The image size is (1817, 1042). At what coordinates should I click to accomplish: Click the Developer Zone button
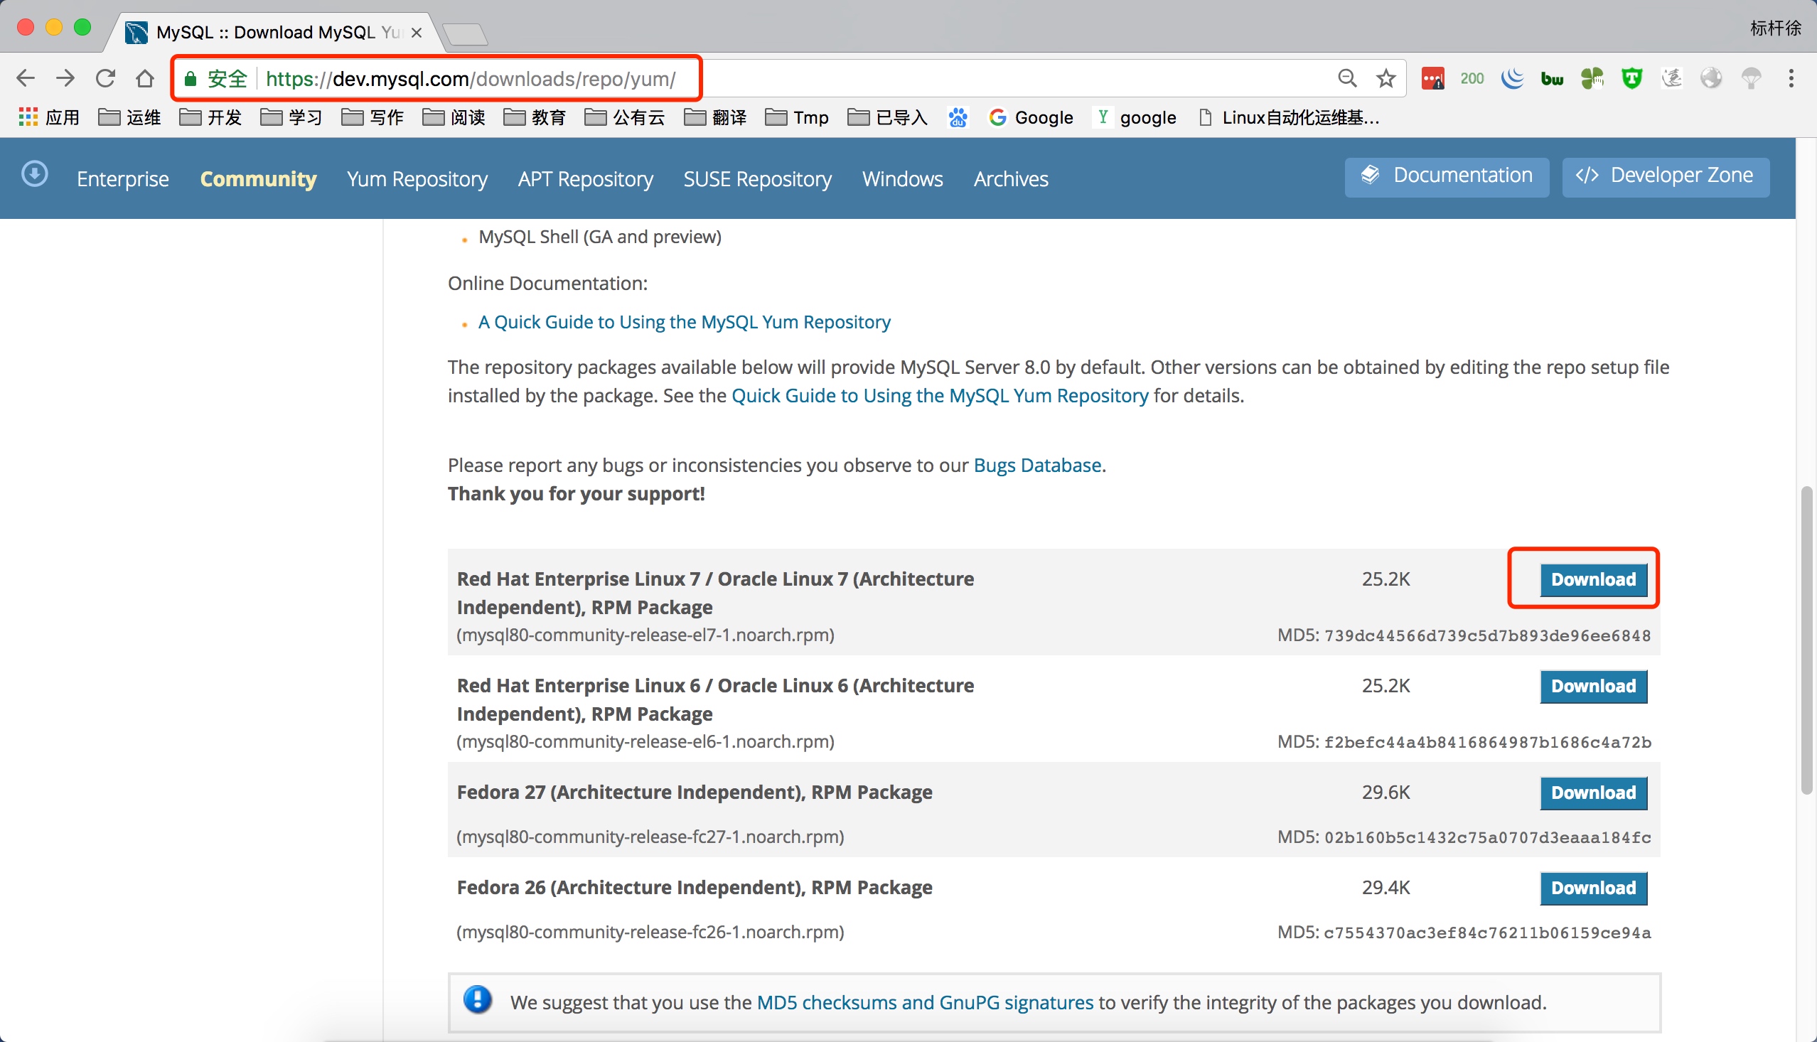coord(1666,176)
